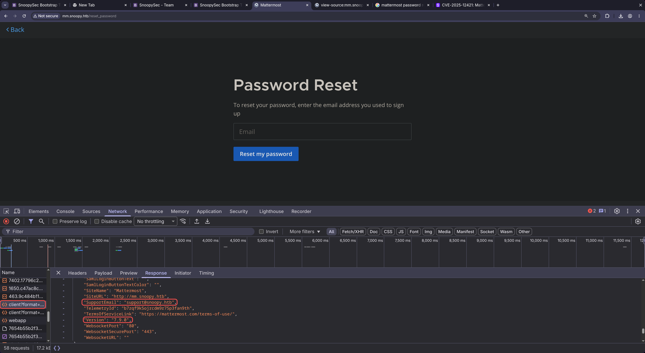The image size is (645, 353).
Task: Open the Sources panel
Action: tap(91, 211)
